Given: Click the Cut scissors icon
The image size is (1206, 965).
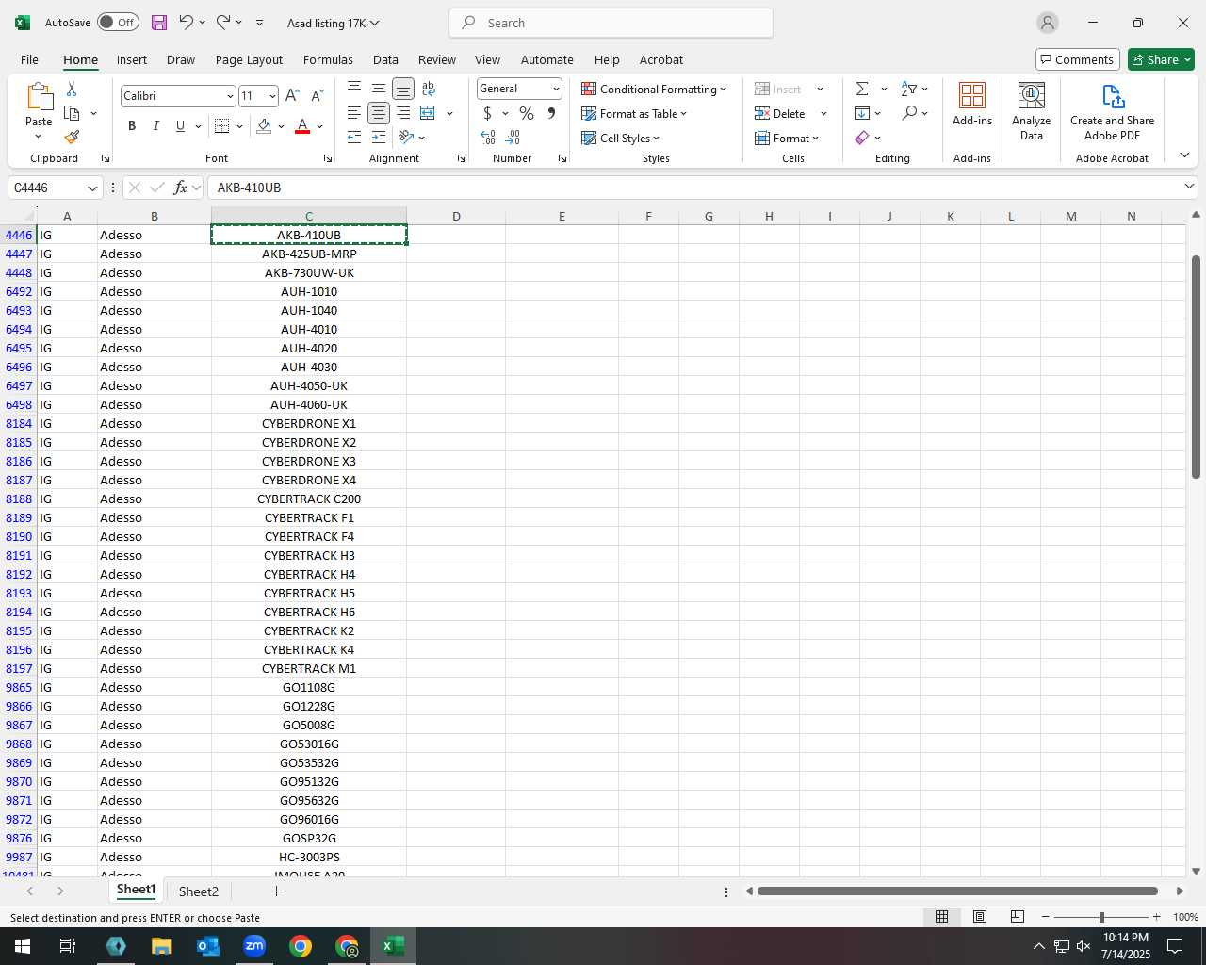Looking at the screenshot, I should coord(72,89).
